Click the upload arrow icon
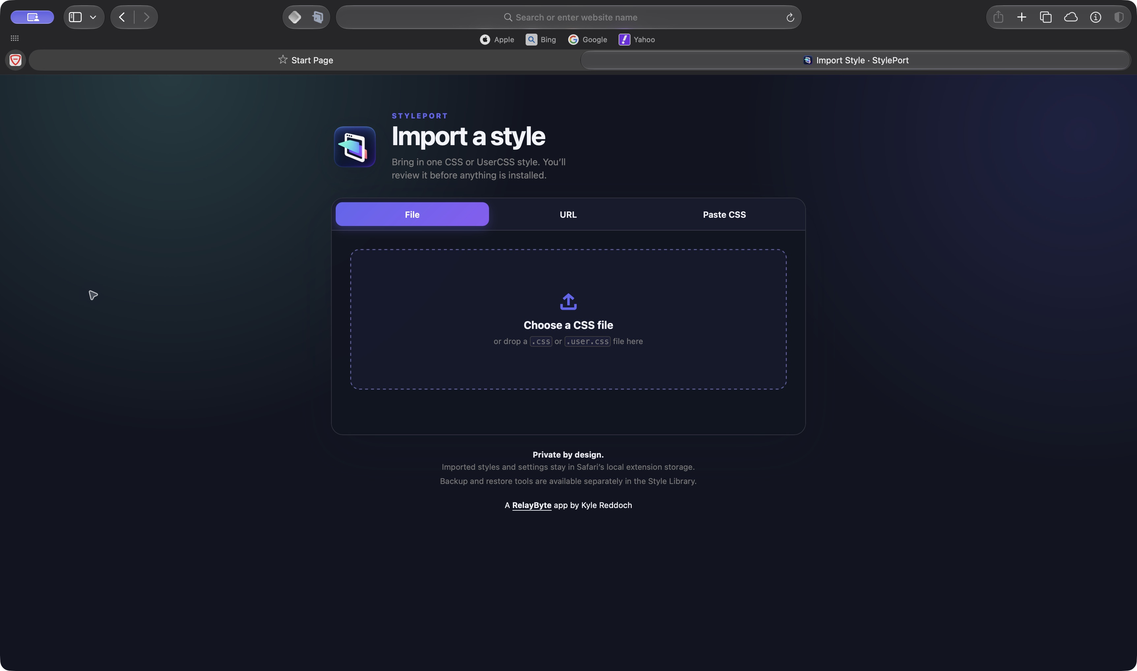The height and width of the screenshot is (671, 1137). click(x=568, y=302)
